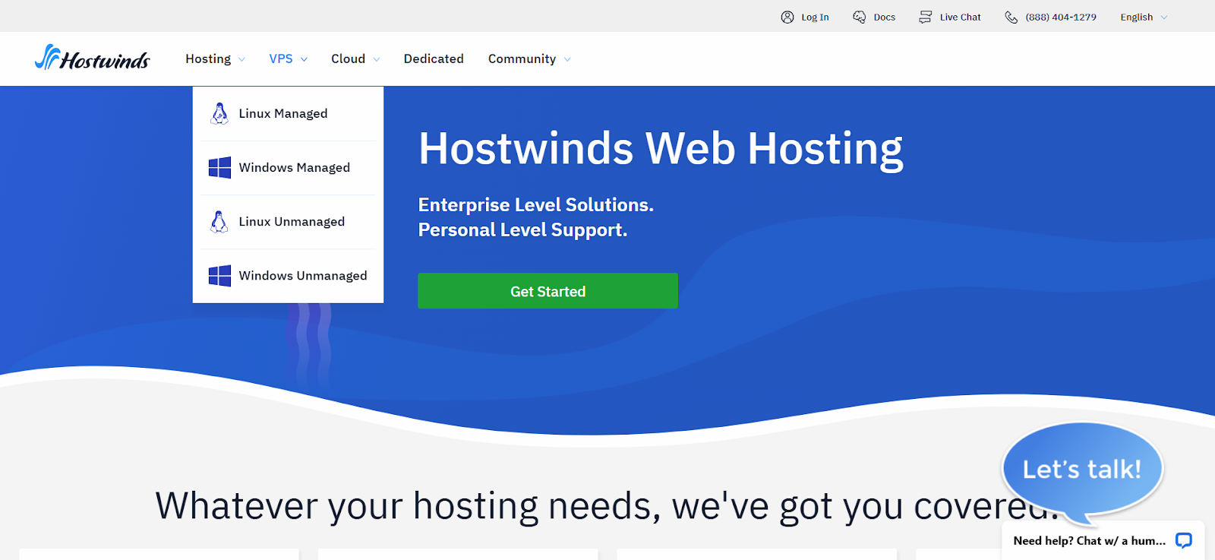Click the (888) 404-1279 phone number
Image resolution: width=1215 pixels, height=560 pixels.
tap(1061, 17)
